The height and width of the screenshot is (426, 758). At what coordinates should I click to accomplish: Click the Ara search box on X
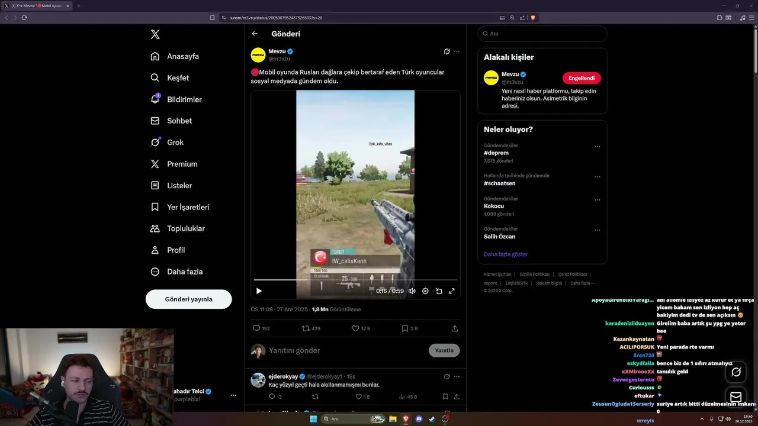click(x=542, y=34)
